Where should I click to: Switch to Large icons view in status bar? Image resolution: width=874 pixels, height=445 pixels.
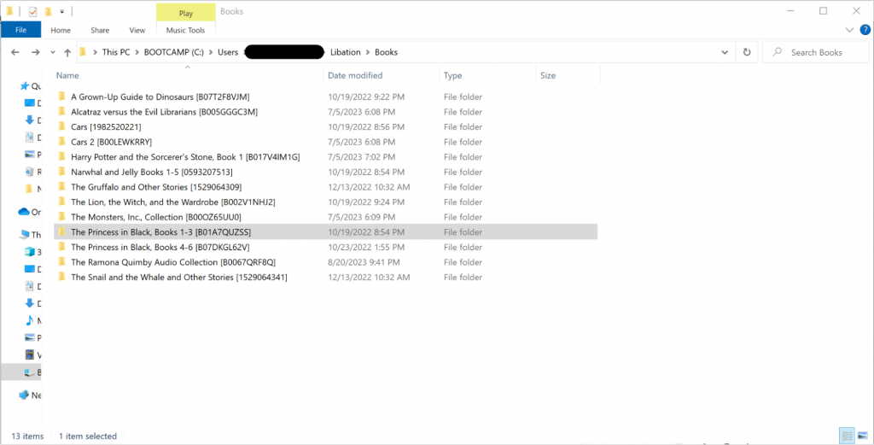(x=862, y=436)
